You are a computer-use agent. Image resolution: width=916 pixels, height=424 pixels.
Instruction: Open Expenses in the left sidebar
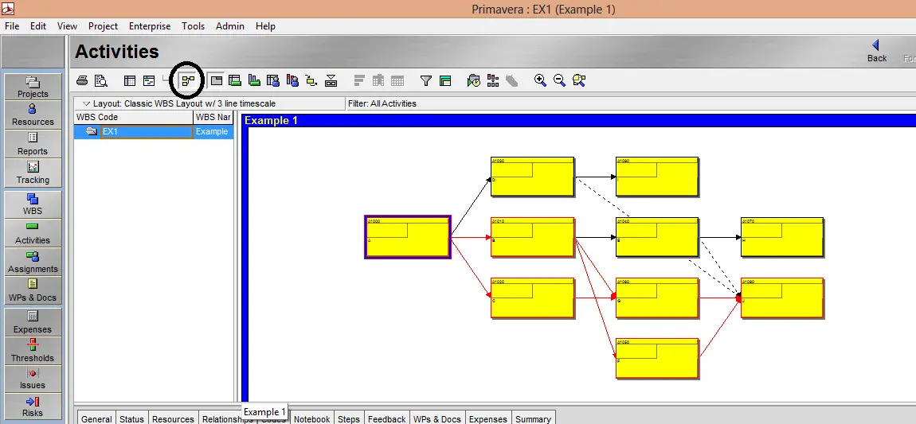tap(33, 322)
